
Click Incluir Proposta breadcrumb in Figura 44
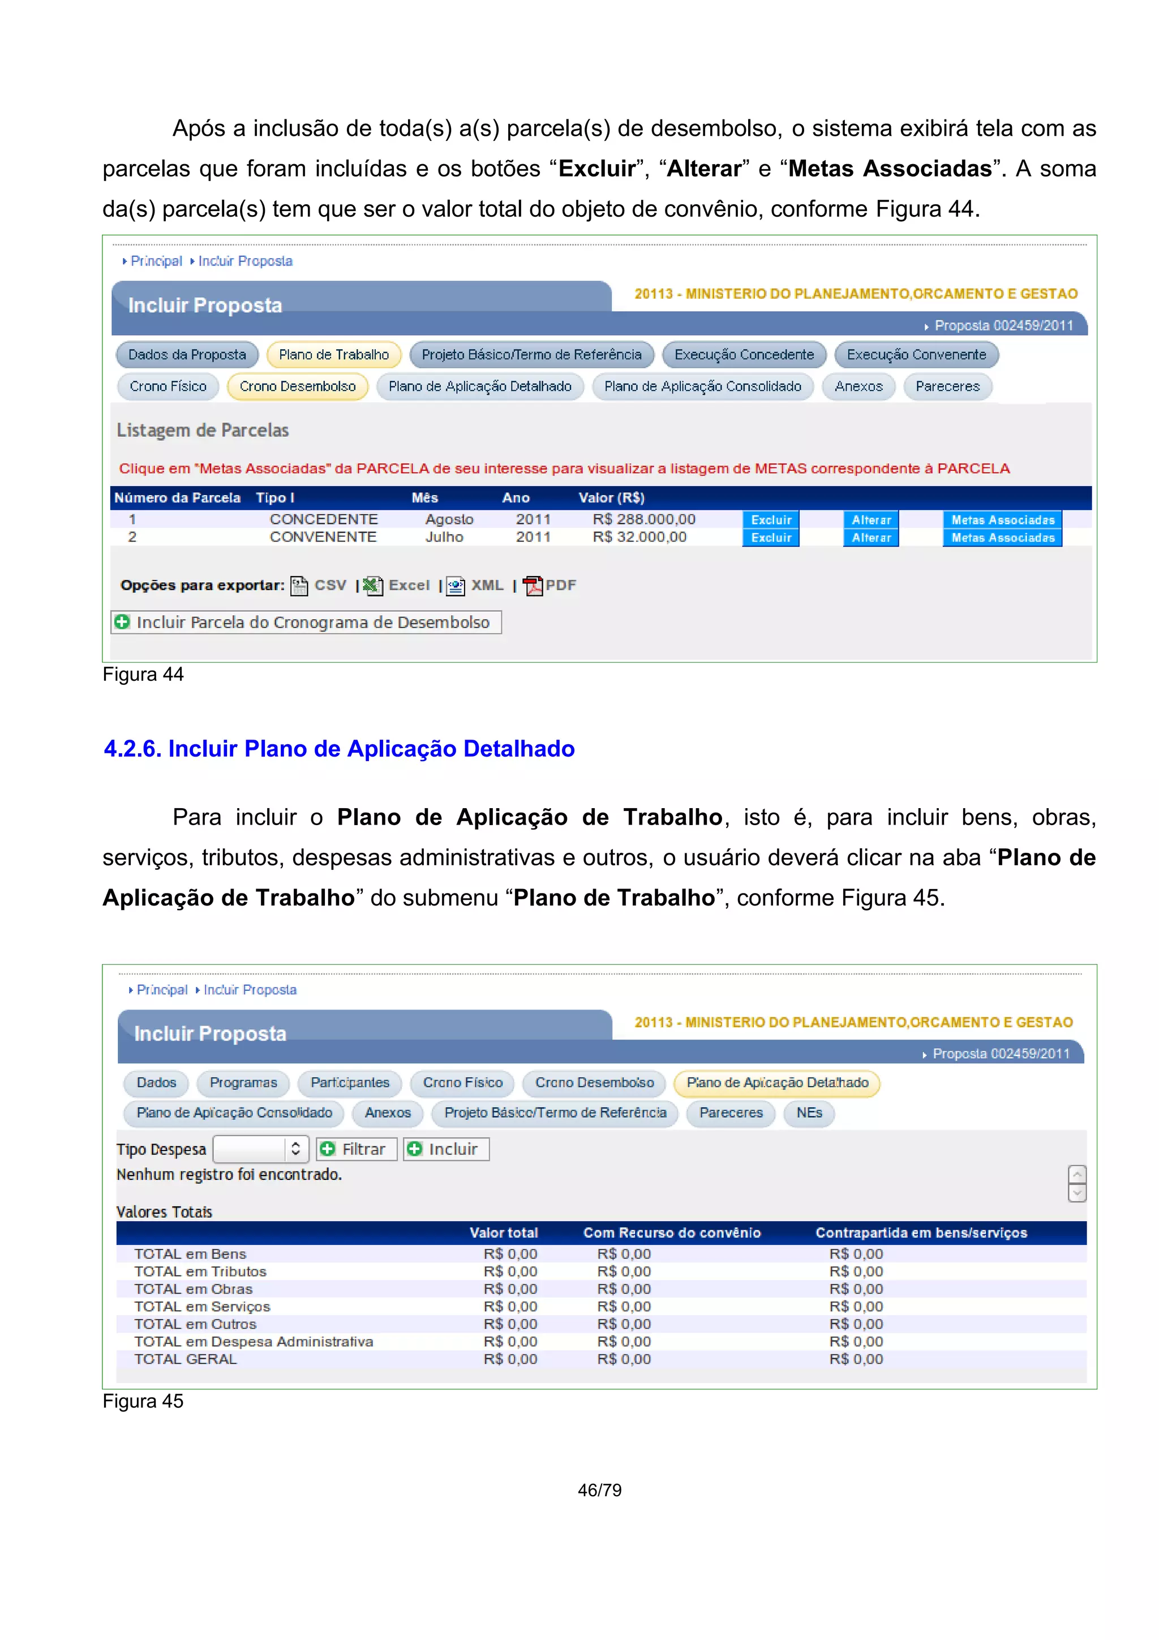click(x=246, y=261)
